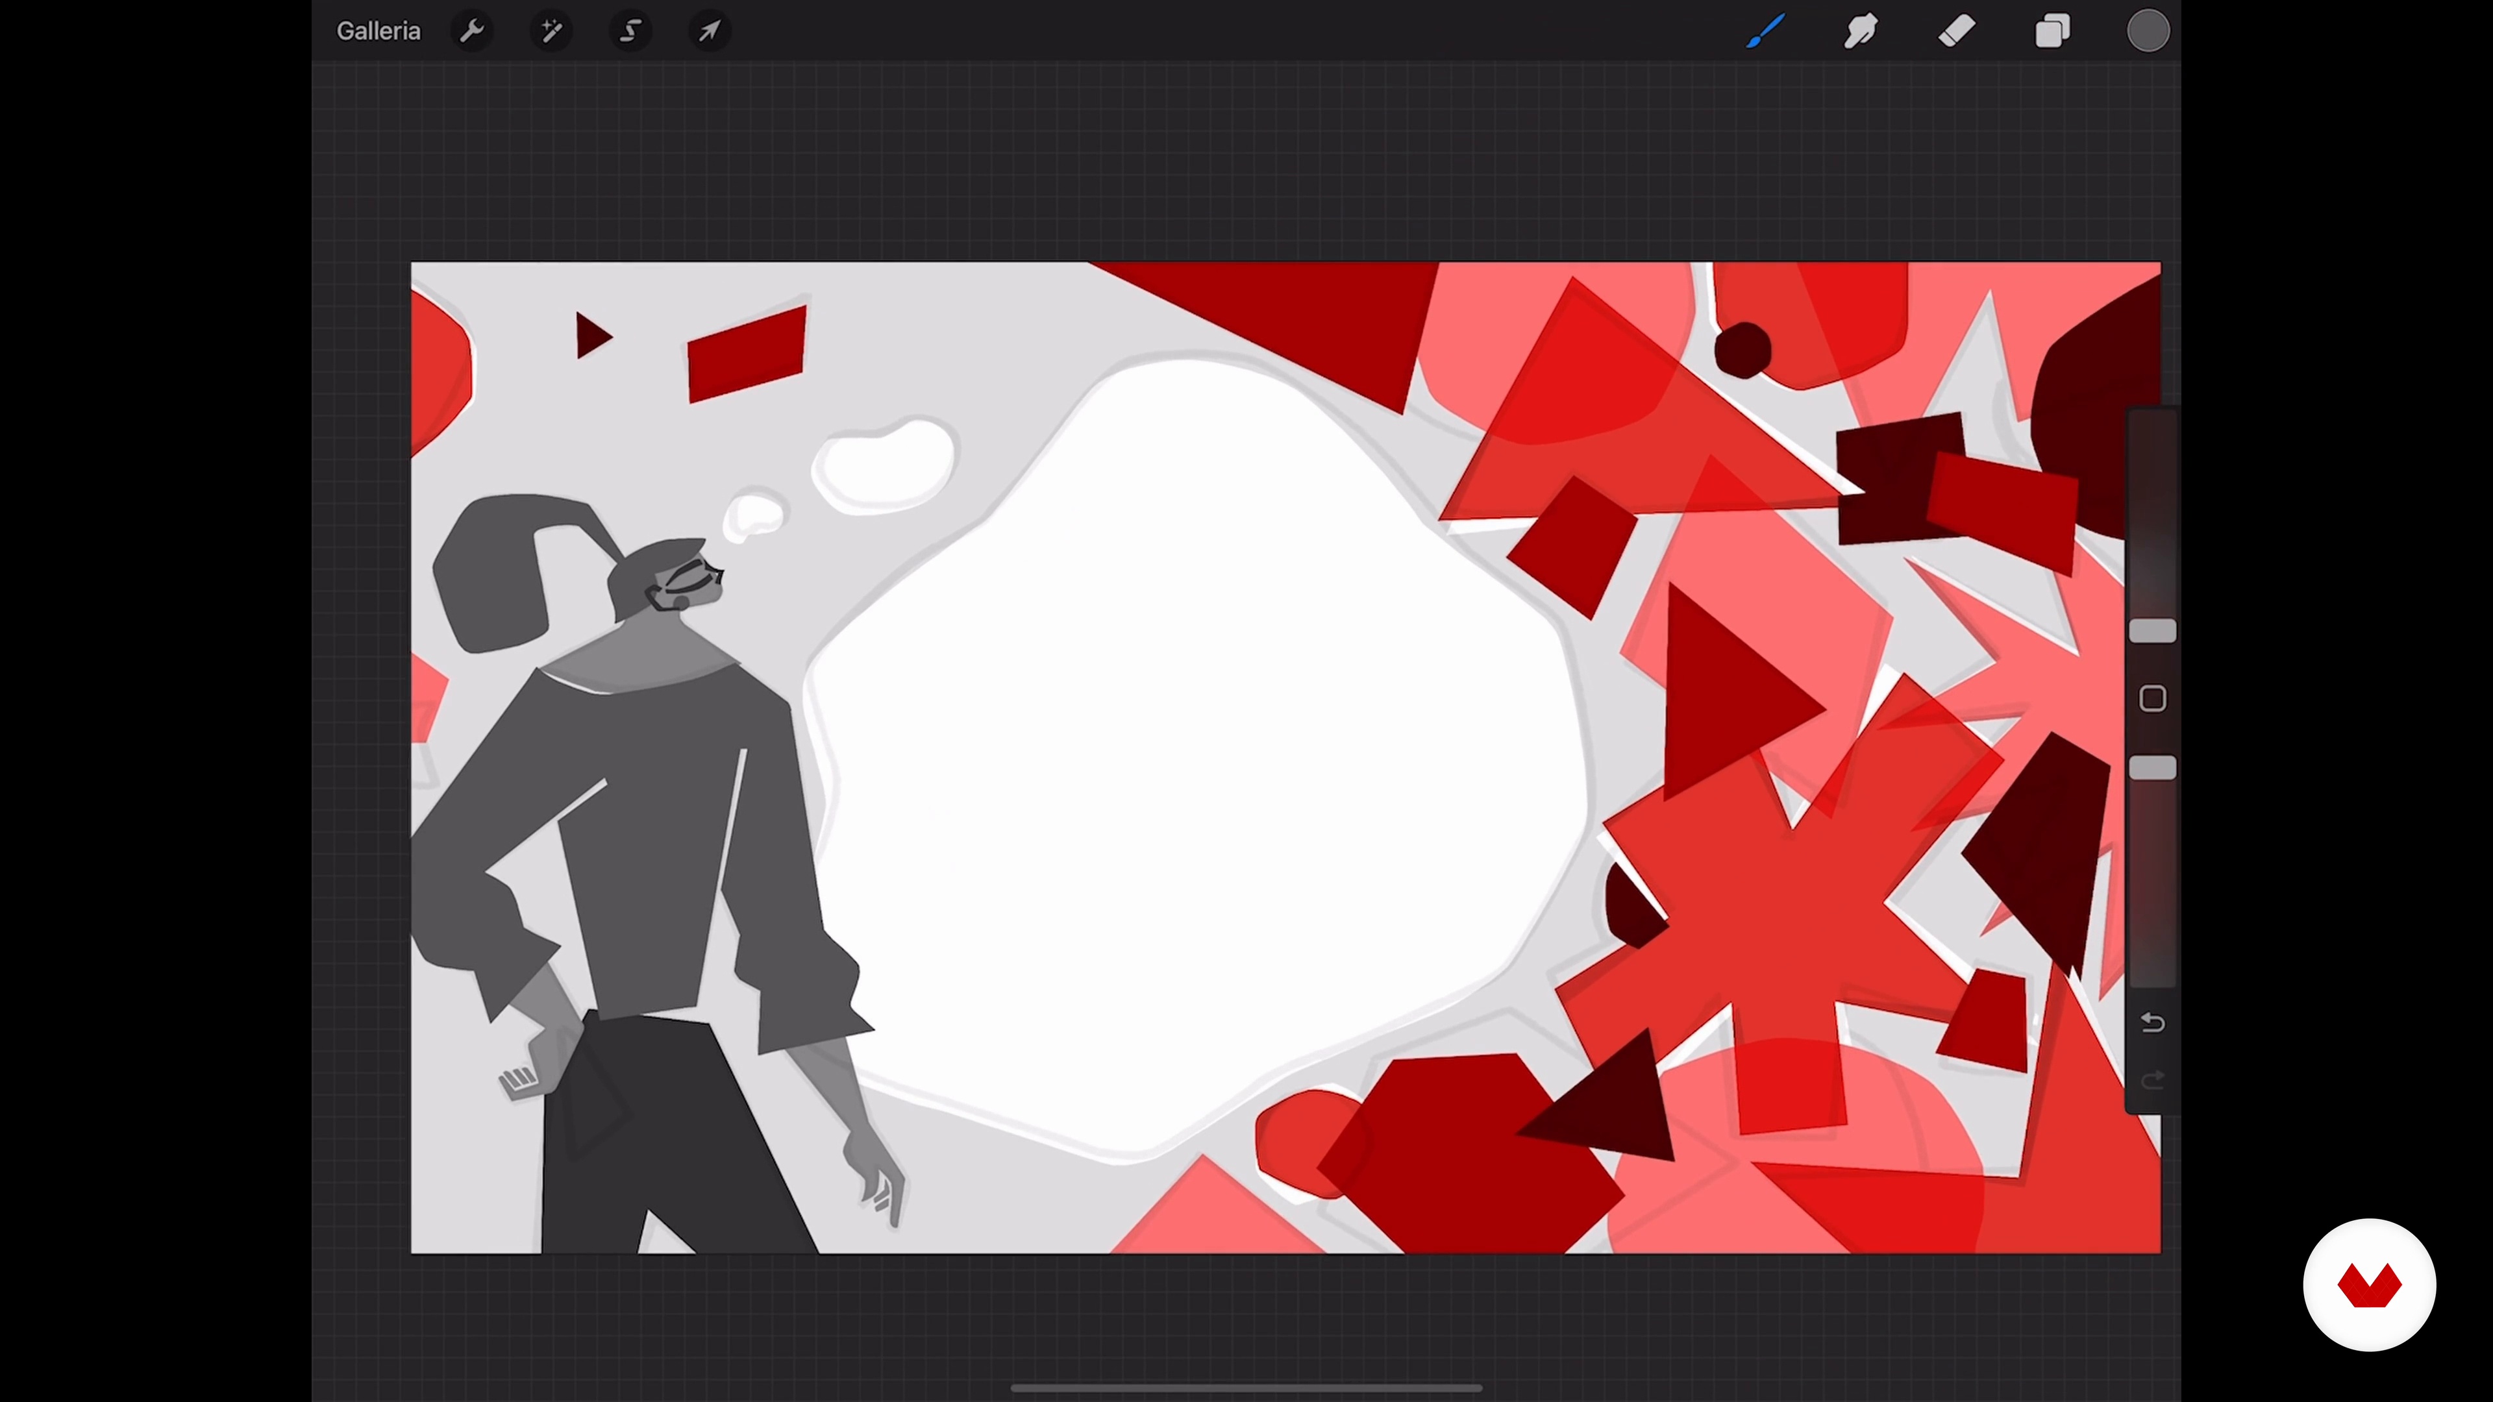Select the Brush tool
The height and width of the screenshot is (1402, 2493).
click(x=1765, y=31)
